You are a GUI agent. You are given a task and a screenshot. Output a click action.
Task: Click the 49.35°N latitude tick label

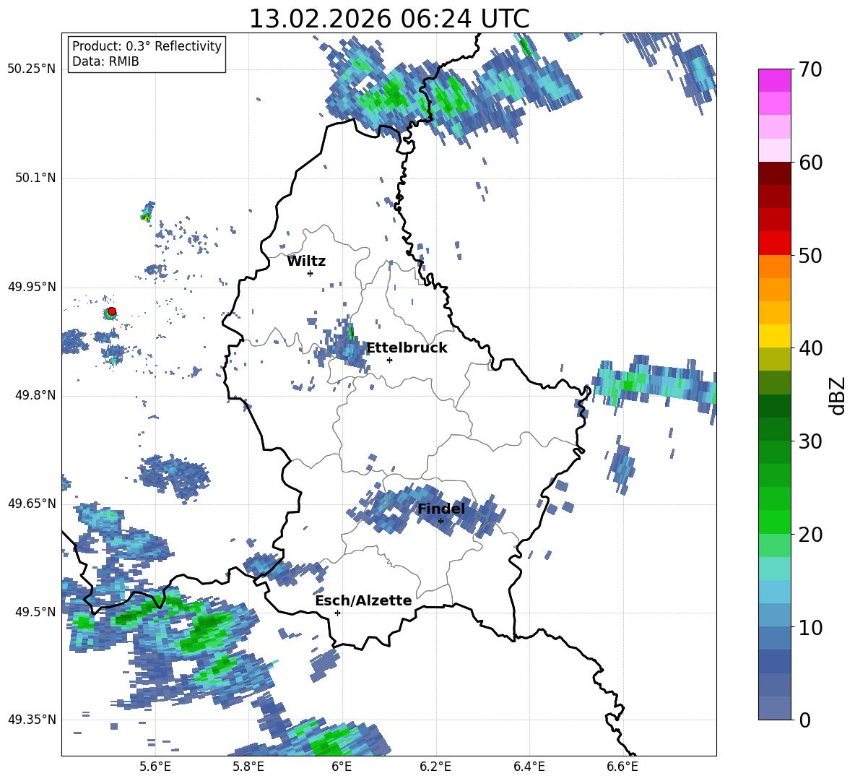pyautogui.click(x=32, y=720)
